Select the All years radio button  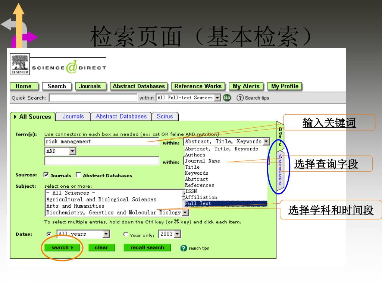(x=49, y=234)
